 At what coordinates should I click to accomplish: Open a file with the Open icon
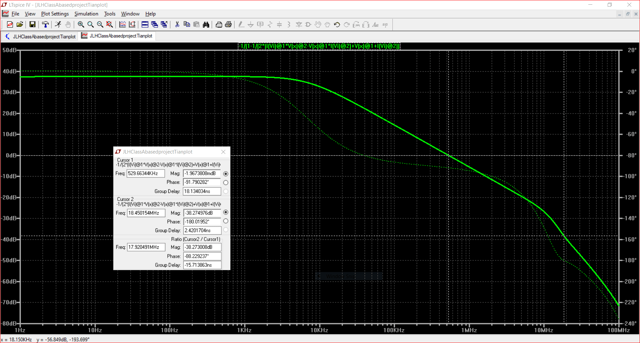[20, 25]
